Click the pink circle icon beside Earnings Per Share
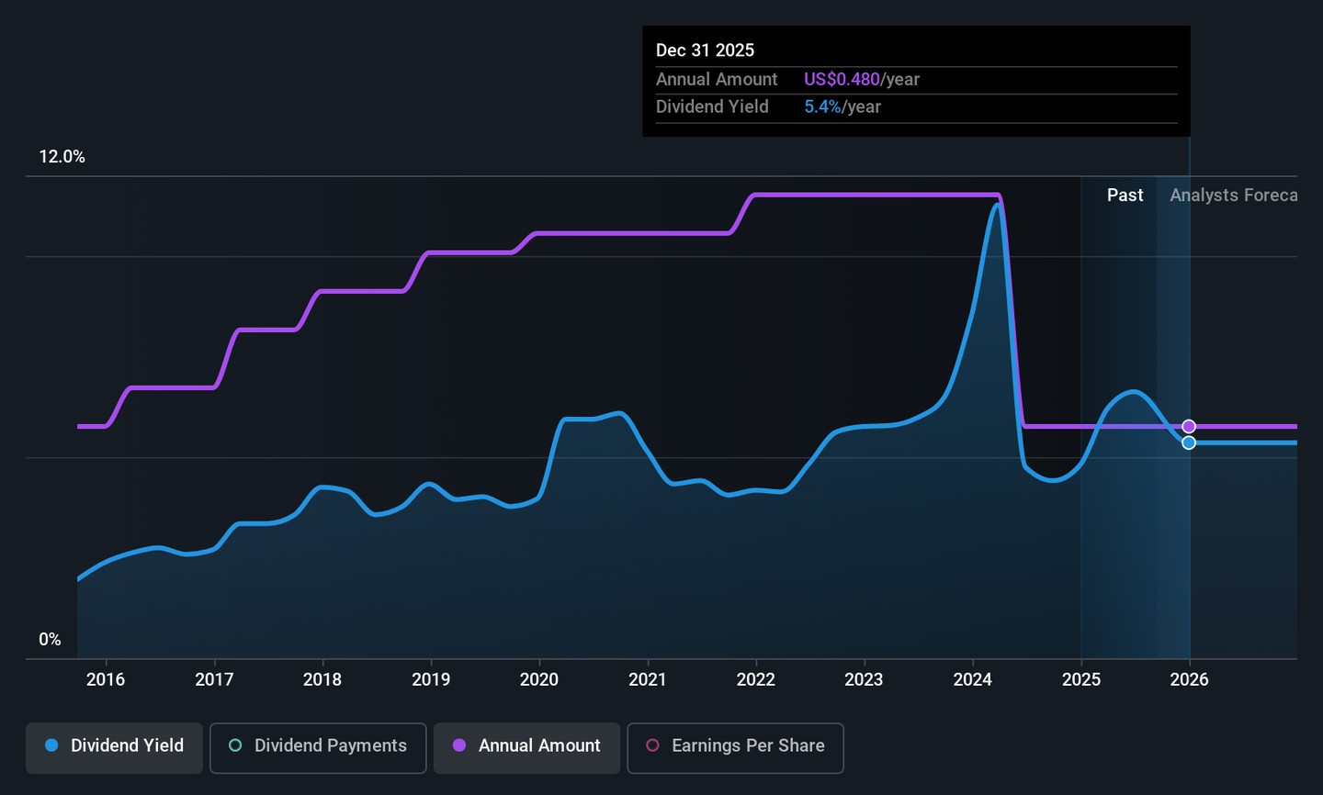 pyautogui.click(x=652, y=745)
